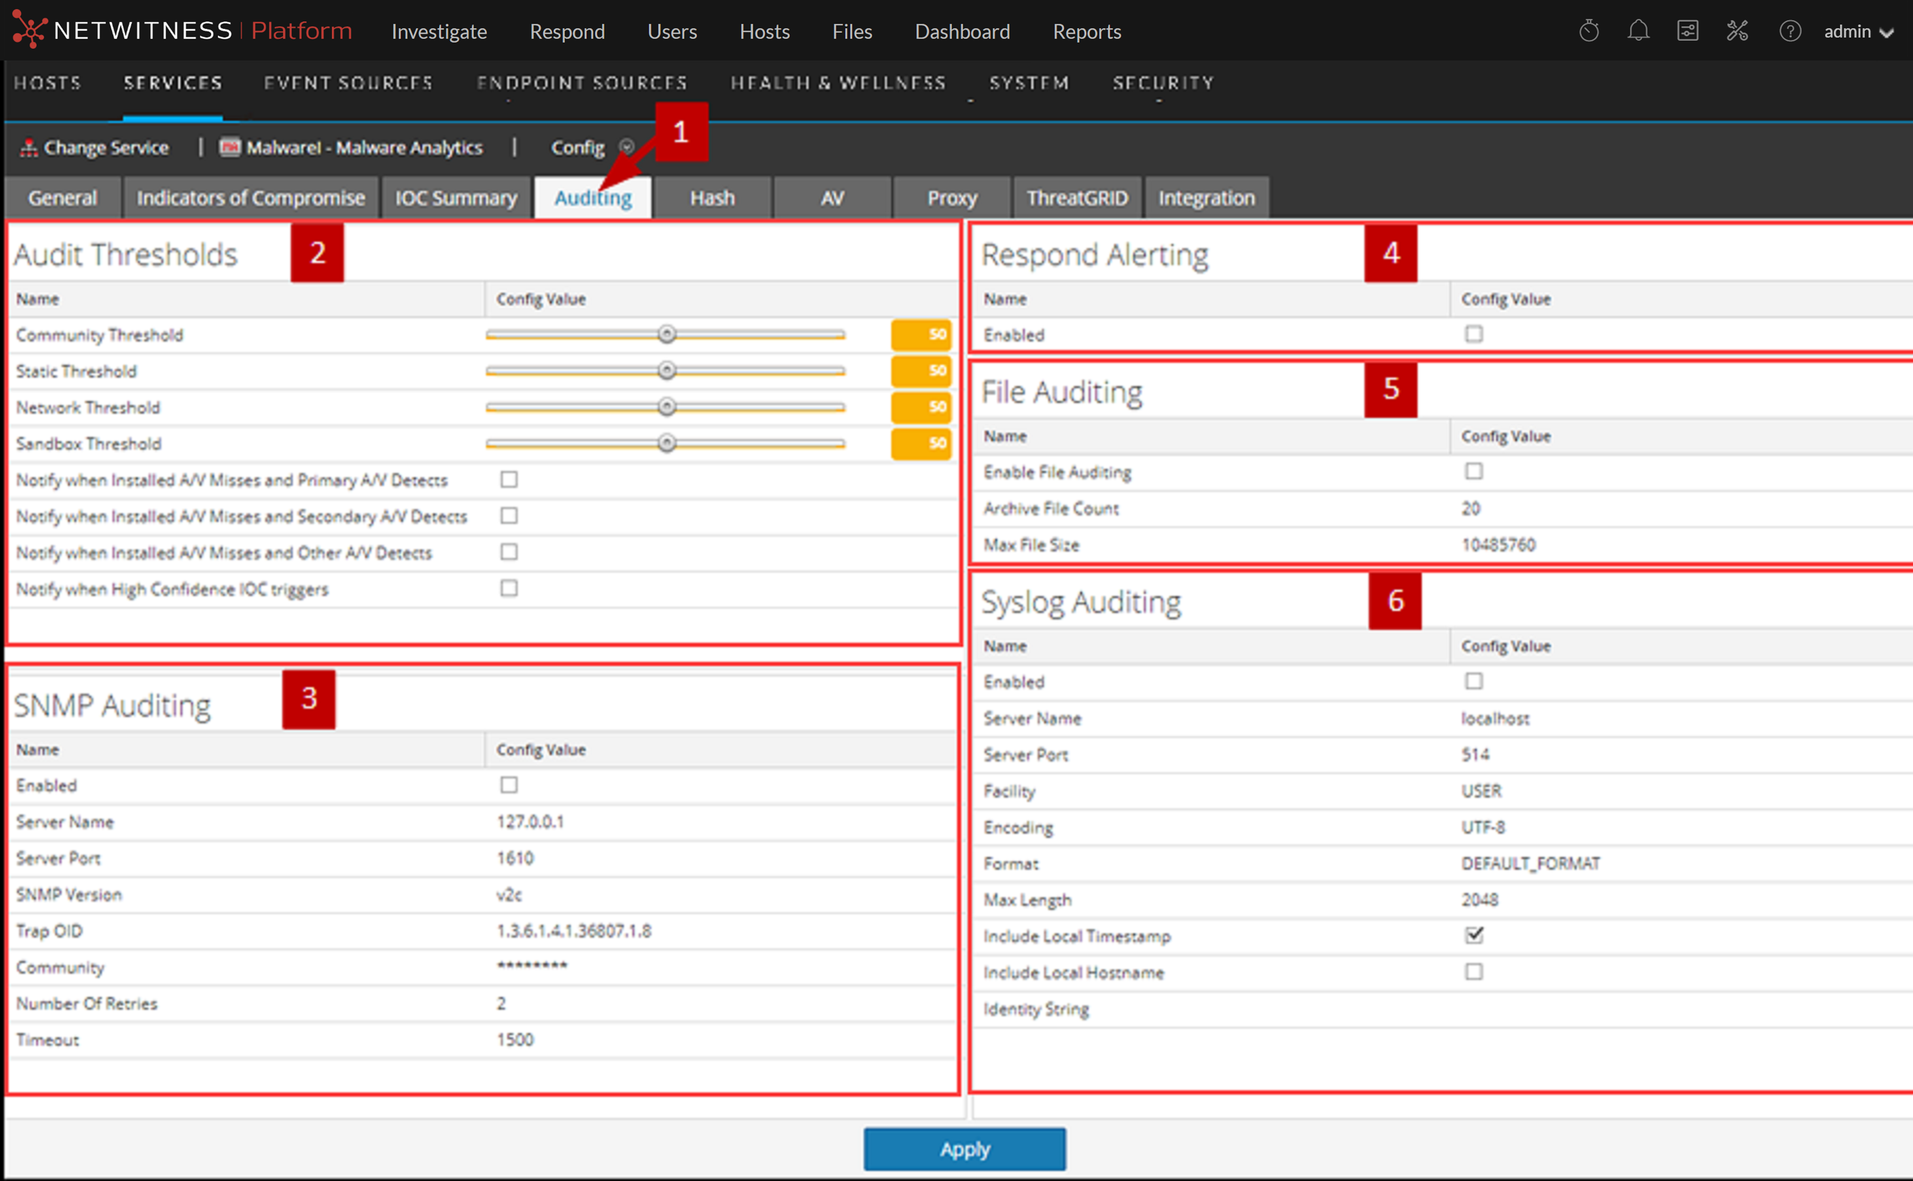Open the Config view dropdown arrow
The height and width of the screenshot is (1181, 1913).
(627, 147)
